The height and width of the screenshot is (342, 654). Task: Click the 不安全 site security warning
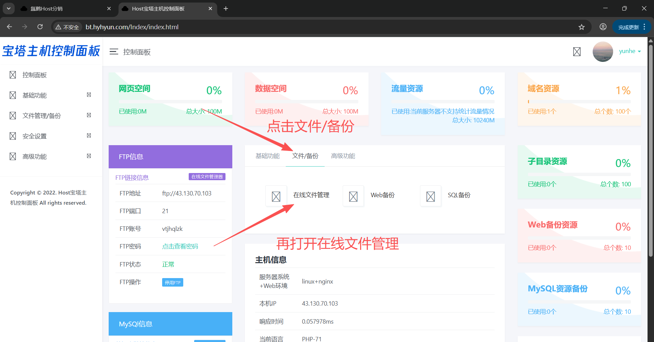[67, 27]
